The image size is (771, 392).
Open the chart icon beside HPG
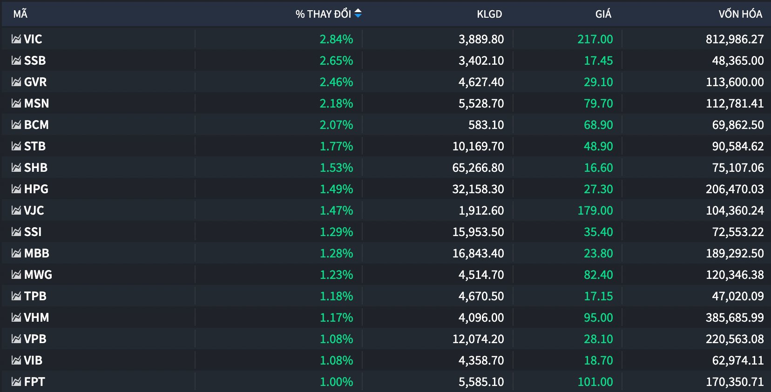[x=16, y=189]
